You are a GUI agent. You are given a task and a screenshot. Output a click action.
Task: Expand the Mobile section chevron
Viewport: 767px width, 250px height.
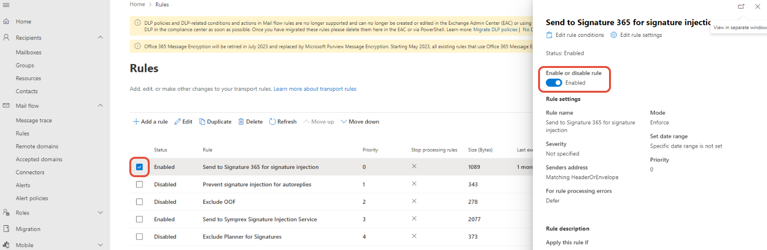coord(101,245)
